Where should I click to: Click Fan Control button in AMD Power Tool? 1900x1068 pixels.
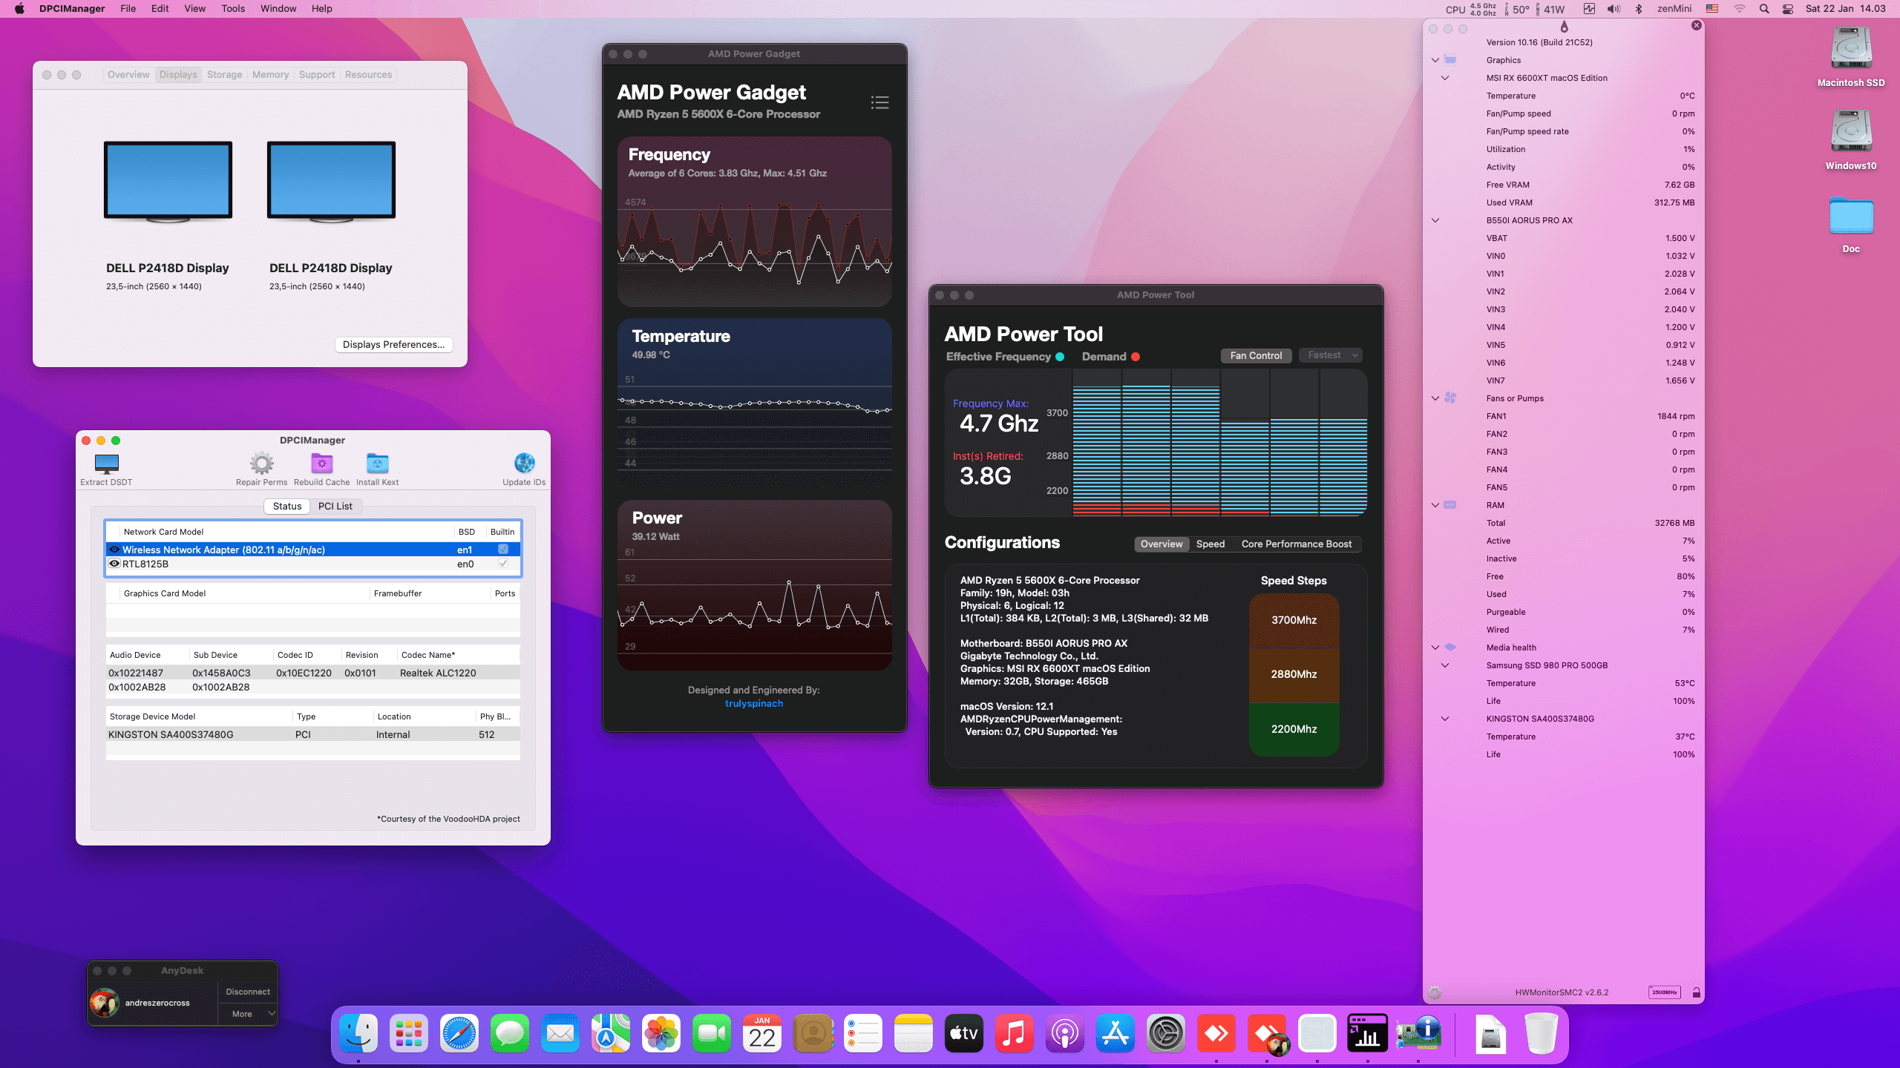tap(1256, 355)
